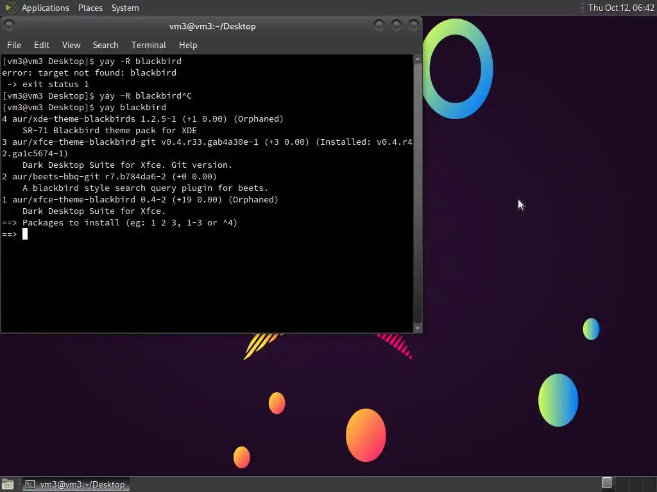657x492 pixels.
Task: Open the Applications menu
Action: pos(46,8)
